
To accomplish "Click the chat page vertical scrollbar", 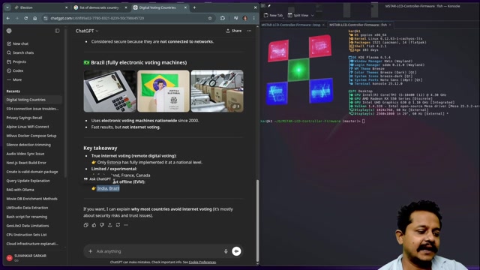I will [257, 220].
